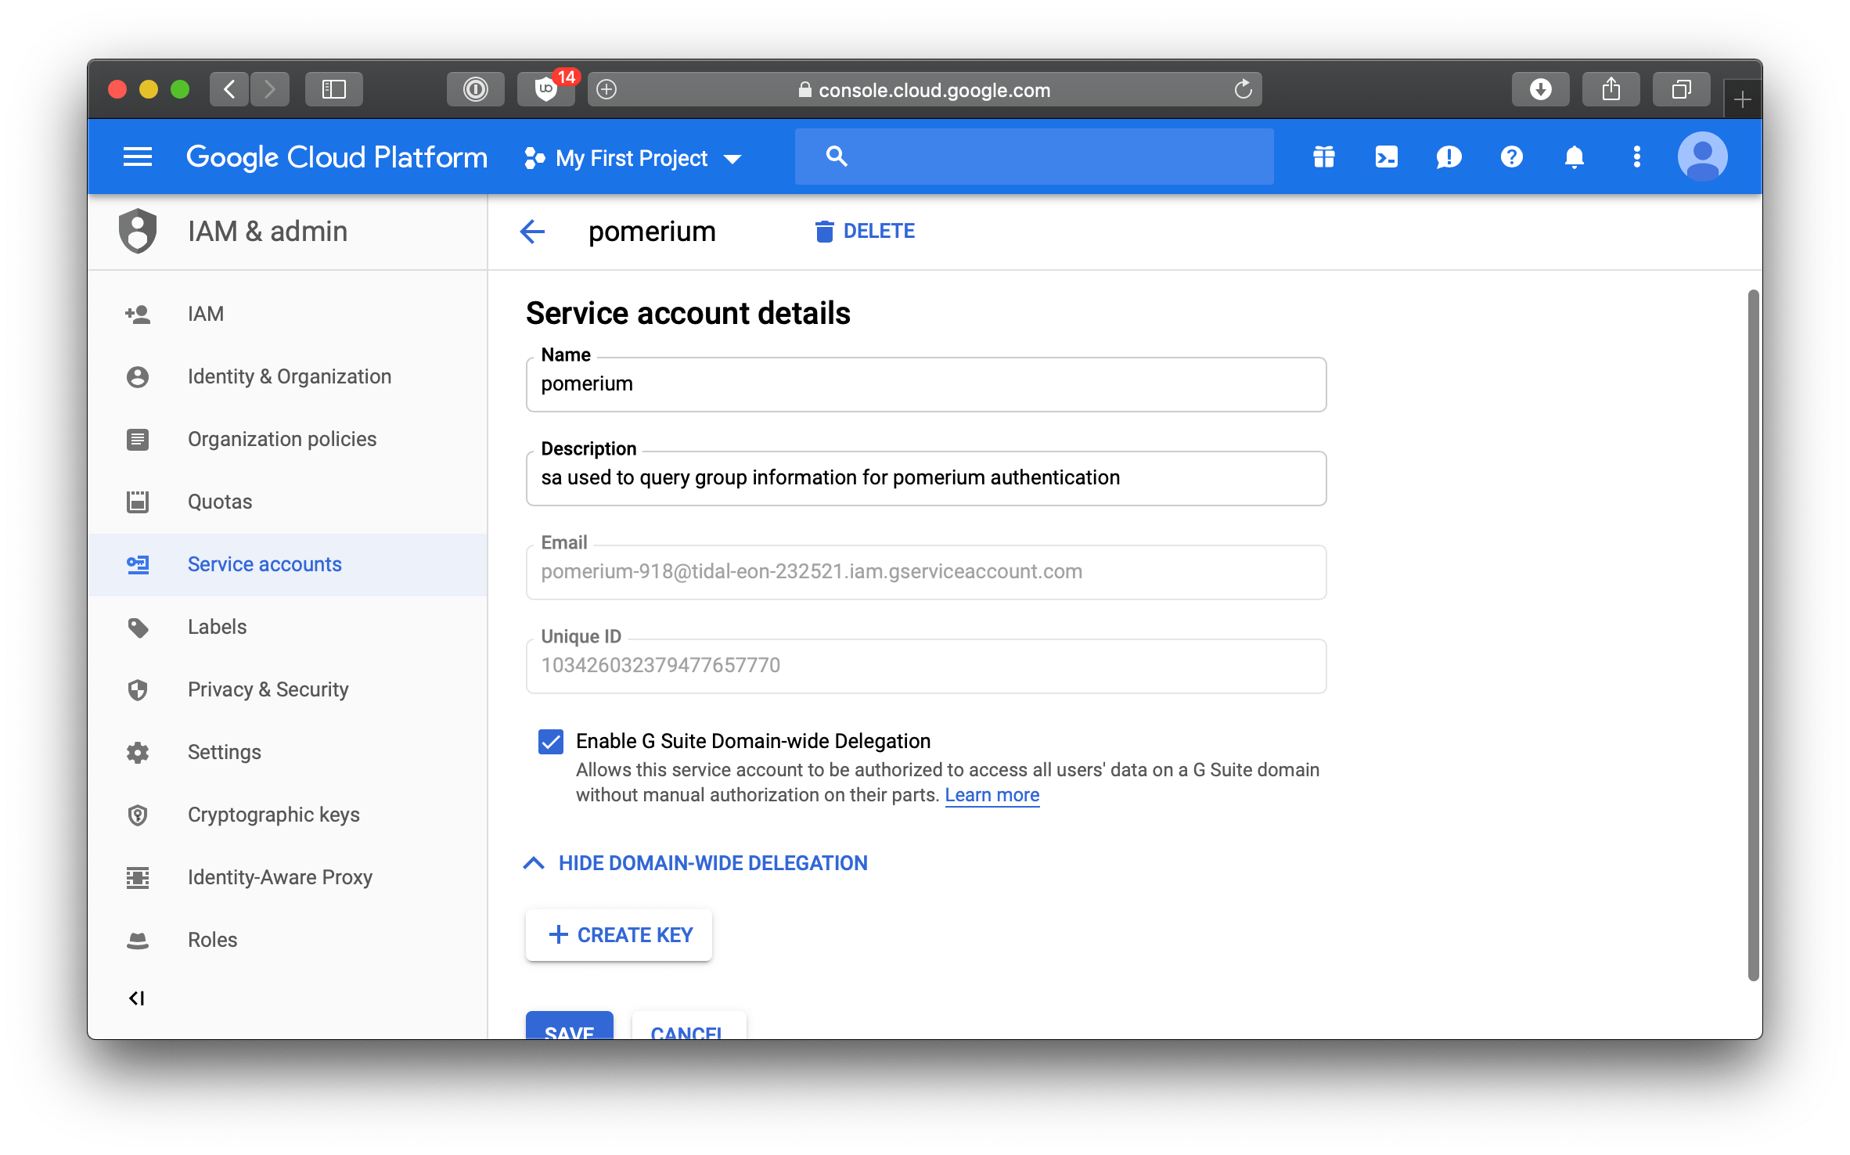Click the Description text field

[x=926, y=478]
